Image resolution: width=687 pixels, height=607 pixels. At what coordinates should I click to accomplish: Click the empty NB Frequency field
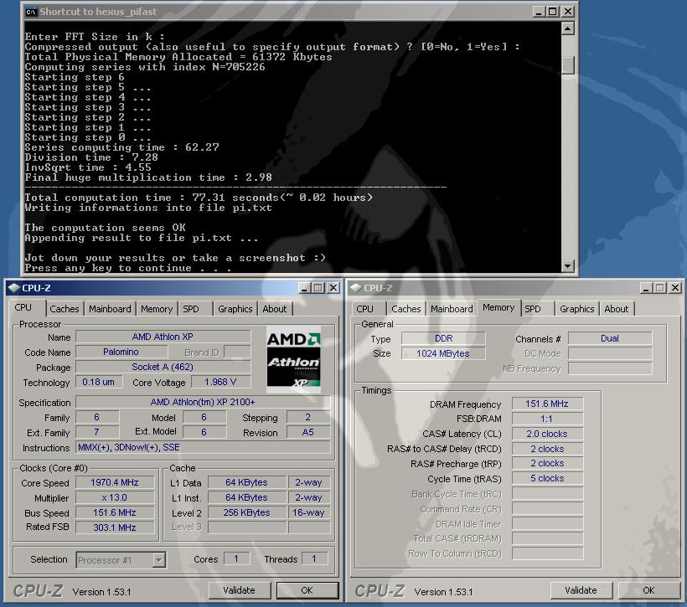610,368
